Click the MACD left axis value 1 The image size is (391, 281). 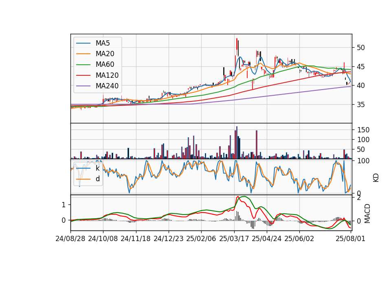[64, 205]
